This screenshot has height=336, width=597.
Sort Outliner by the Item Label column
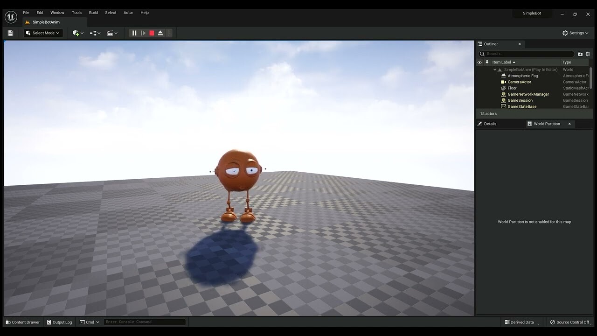point(503,62)
